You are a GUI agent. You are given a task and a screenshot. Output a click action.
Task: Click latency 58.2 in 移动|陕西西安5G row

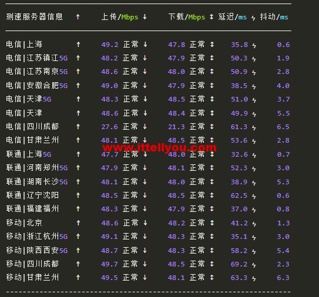[x=239, y=251]
